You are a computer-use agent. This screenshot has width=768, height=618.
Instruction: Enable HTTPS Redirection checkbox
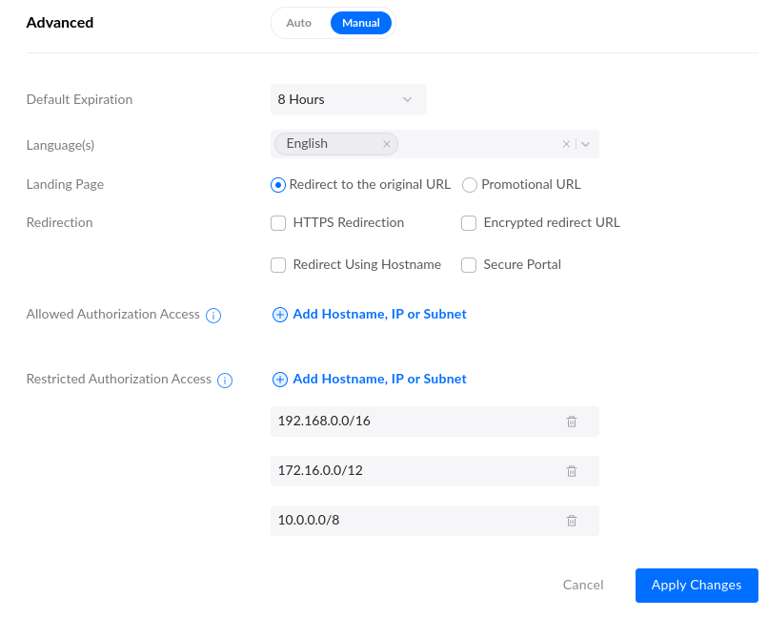click(278, 223)
